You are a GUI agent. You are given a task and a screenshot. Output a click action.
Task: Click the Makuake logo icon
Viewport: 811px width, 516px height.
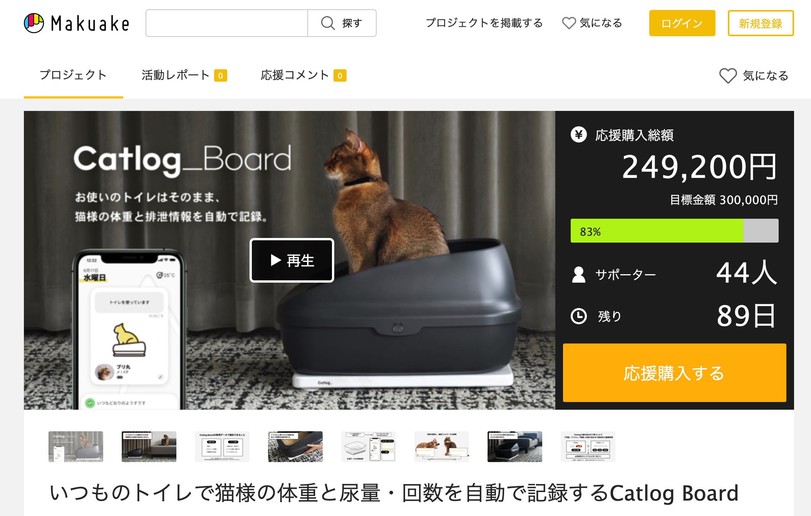[x=34, y=23]
